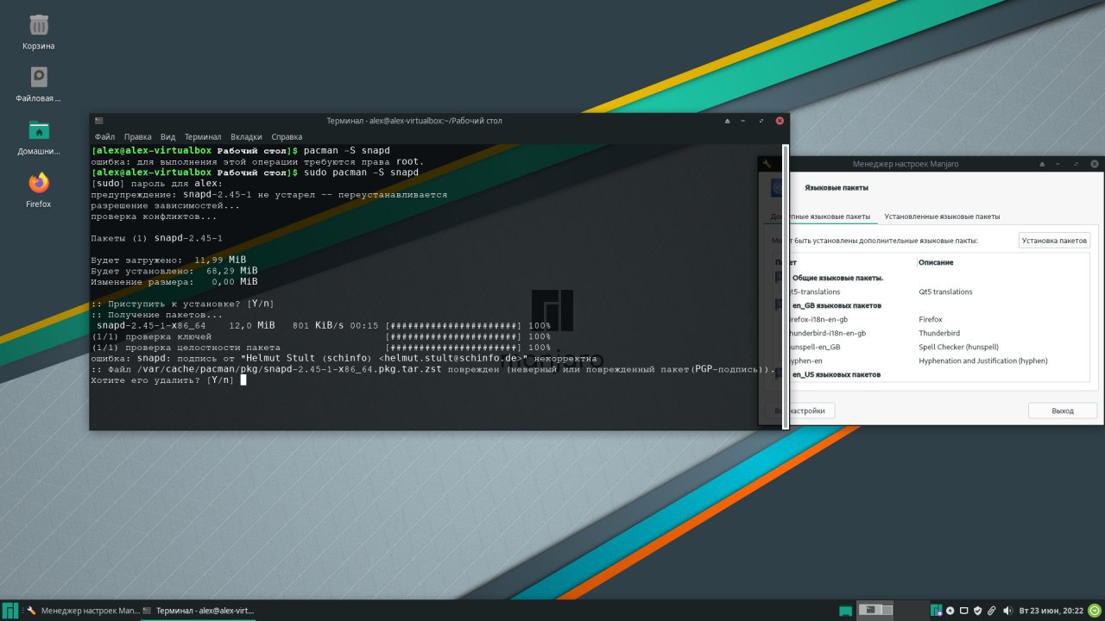Click the round plus tray icon
This screenshot has width=1105, height=621.
(x=950, y=611)
